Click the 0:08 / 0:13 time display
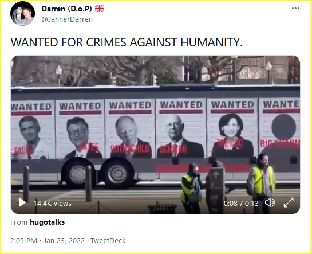 241,203
